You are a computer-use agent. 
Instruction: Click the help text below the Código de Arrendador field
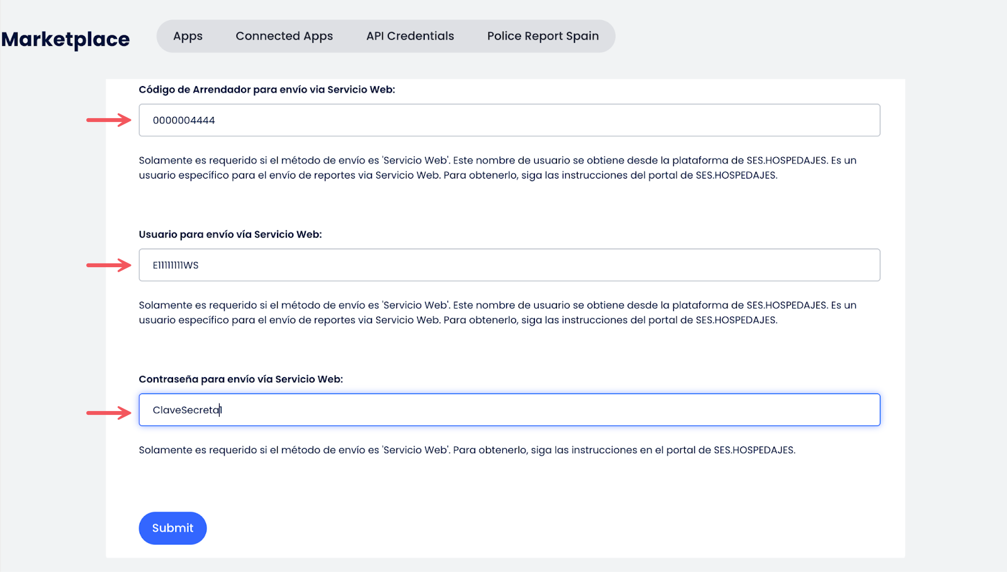pos(497,168)
